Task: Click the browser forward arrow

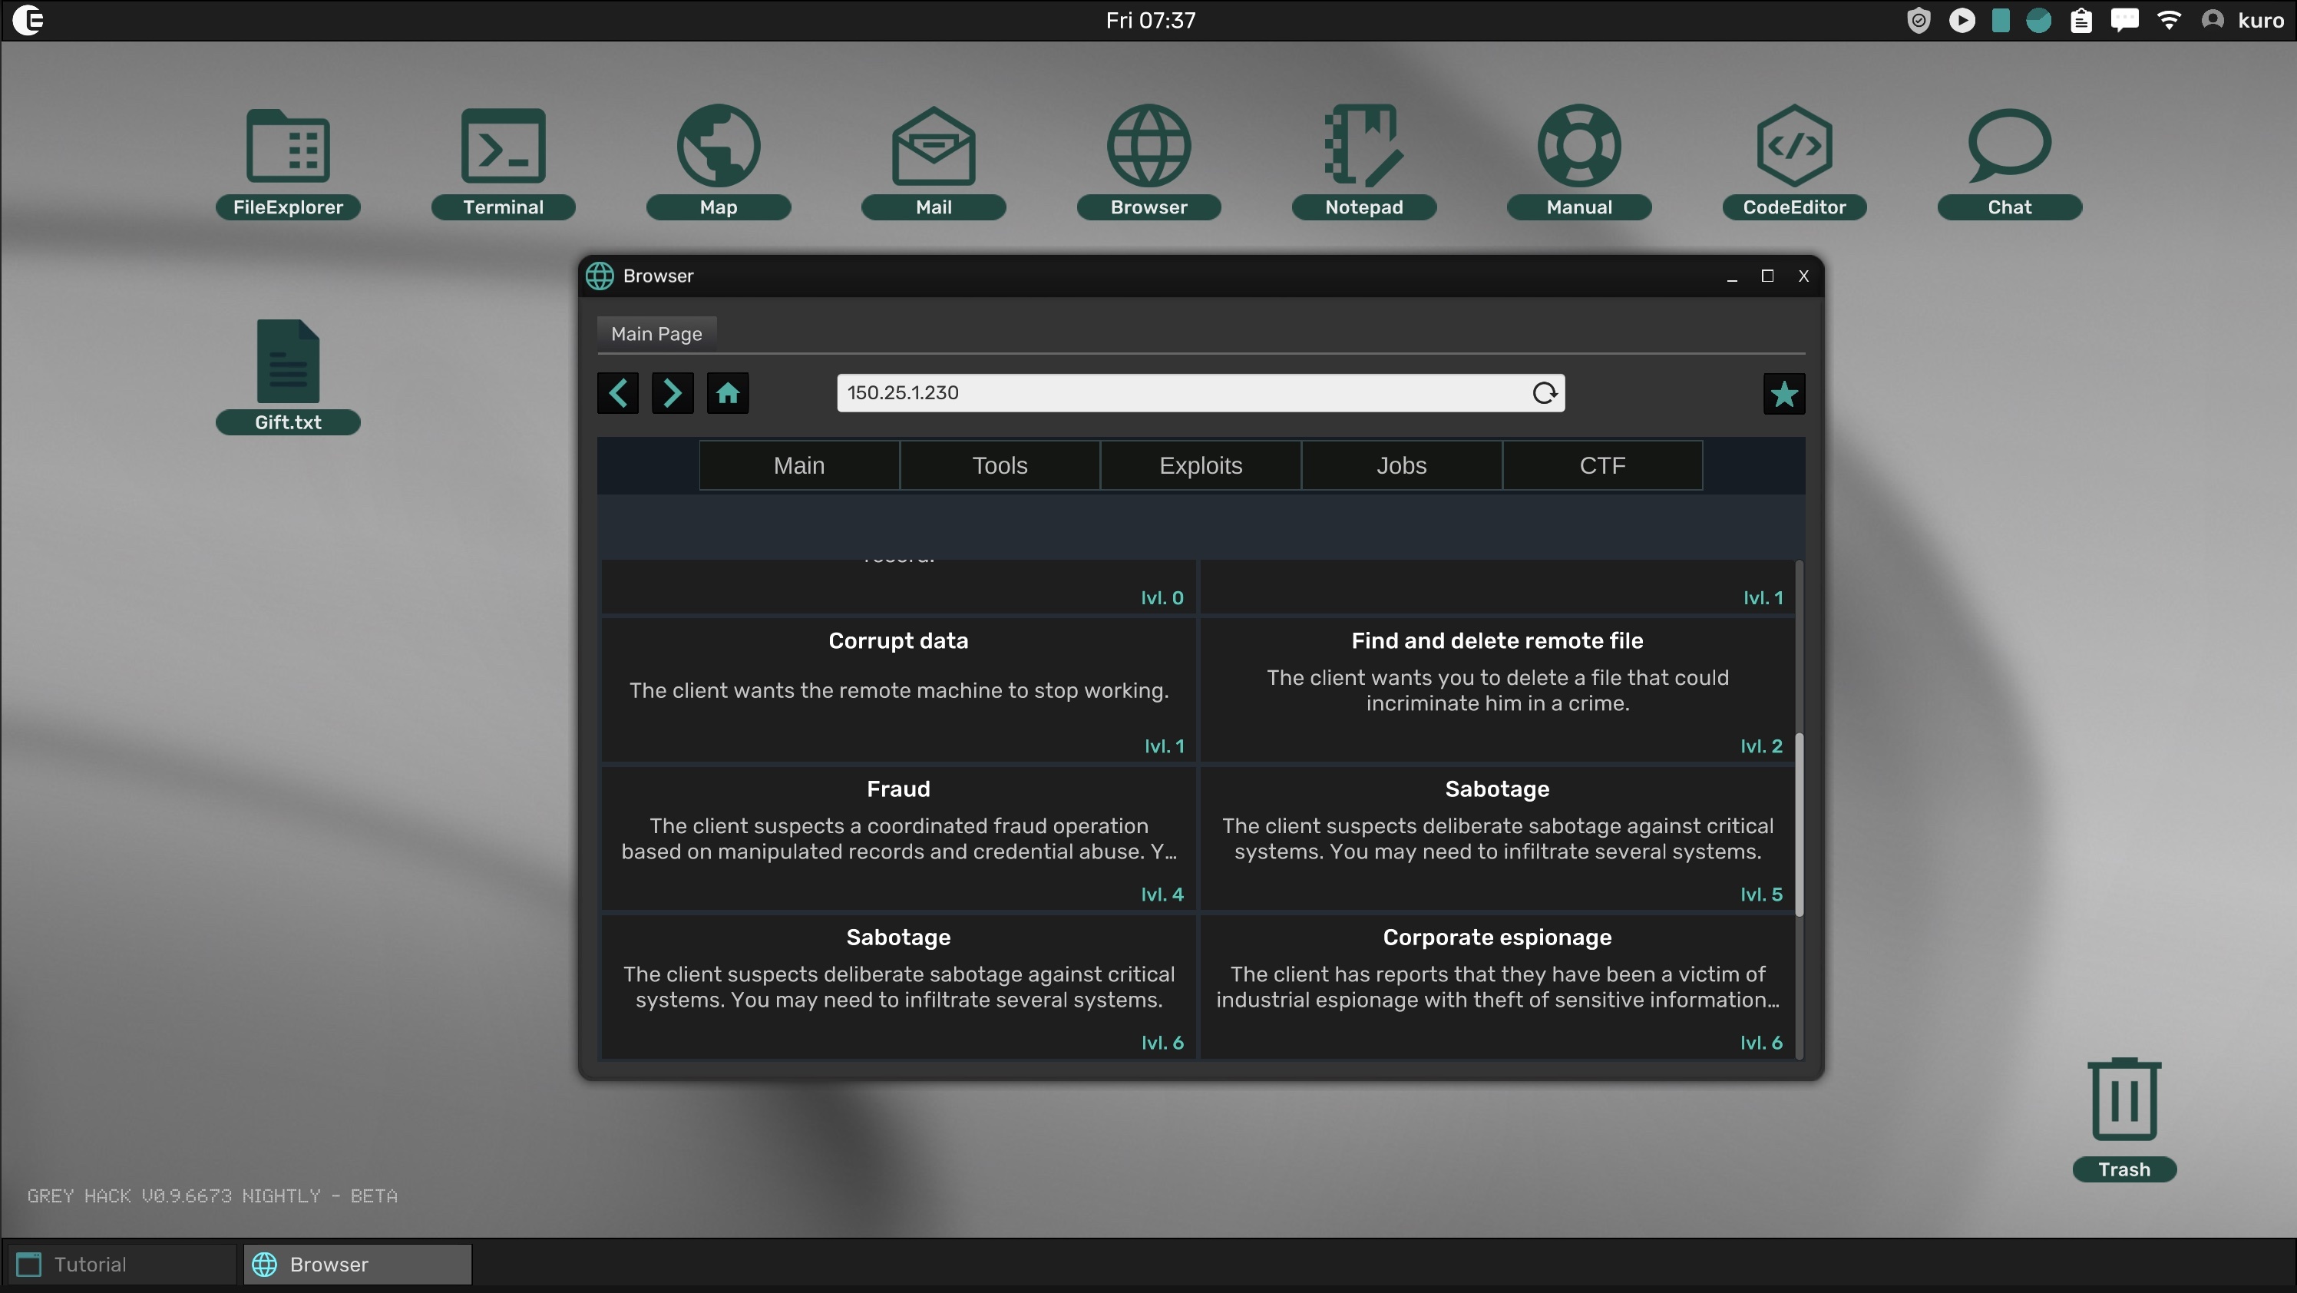Action: (673, 393)
